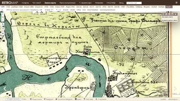
Task: Open the map layers icon
Action: [x=3, y=33]
